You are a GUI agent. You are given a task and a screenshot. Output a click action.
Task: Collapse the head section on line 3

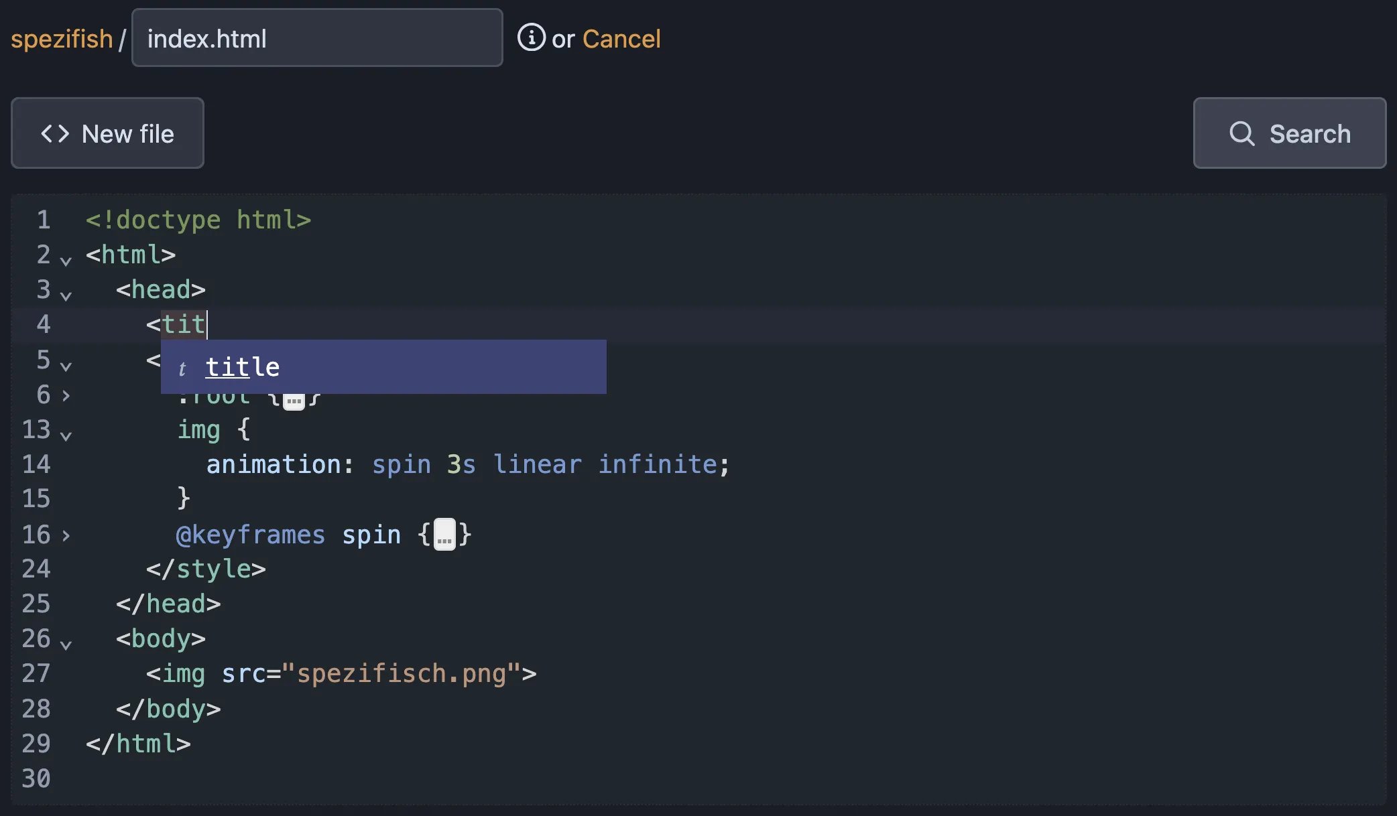click(65, 295)
